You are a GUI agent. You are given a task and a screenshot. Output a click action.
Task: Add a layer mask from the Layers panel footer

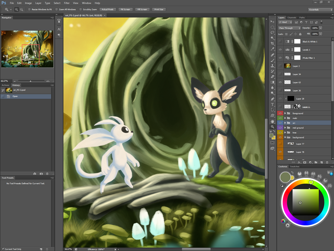coord(305,162)
